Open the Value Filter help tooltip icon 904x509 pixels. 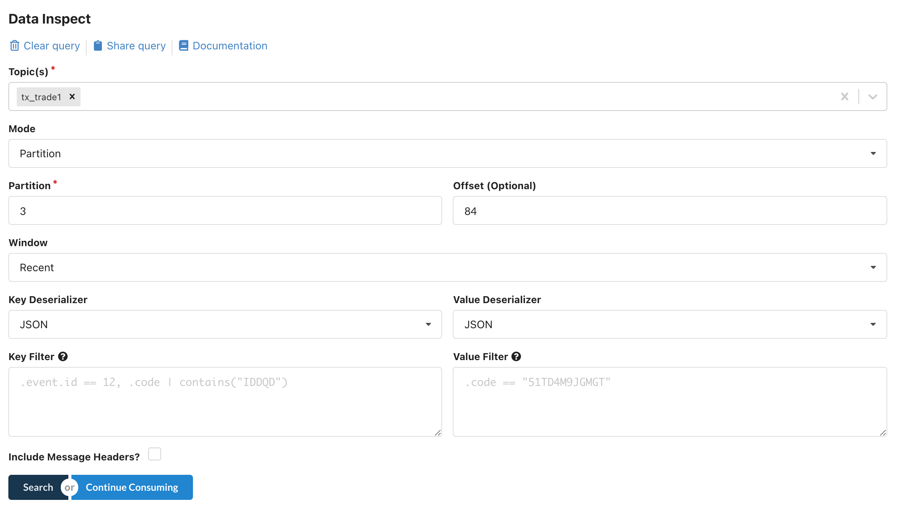click(516, 356)
